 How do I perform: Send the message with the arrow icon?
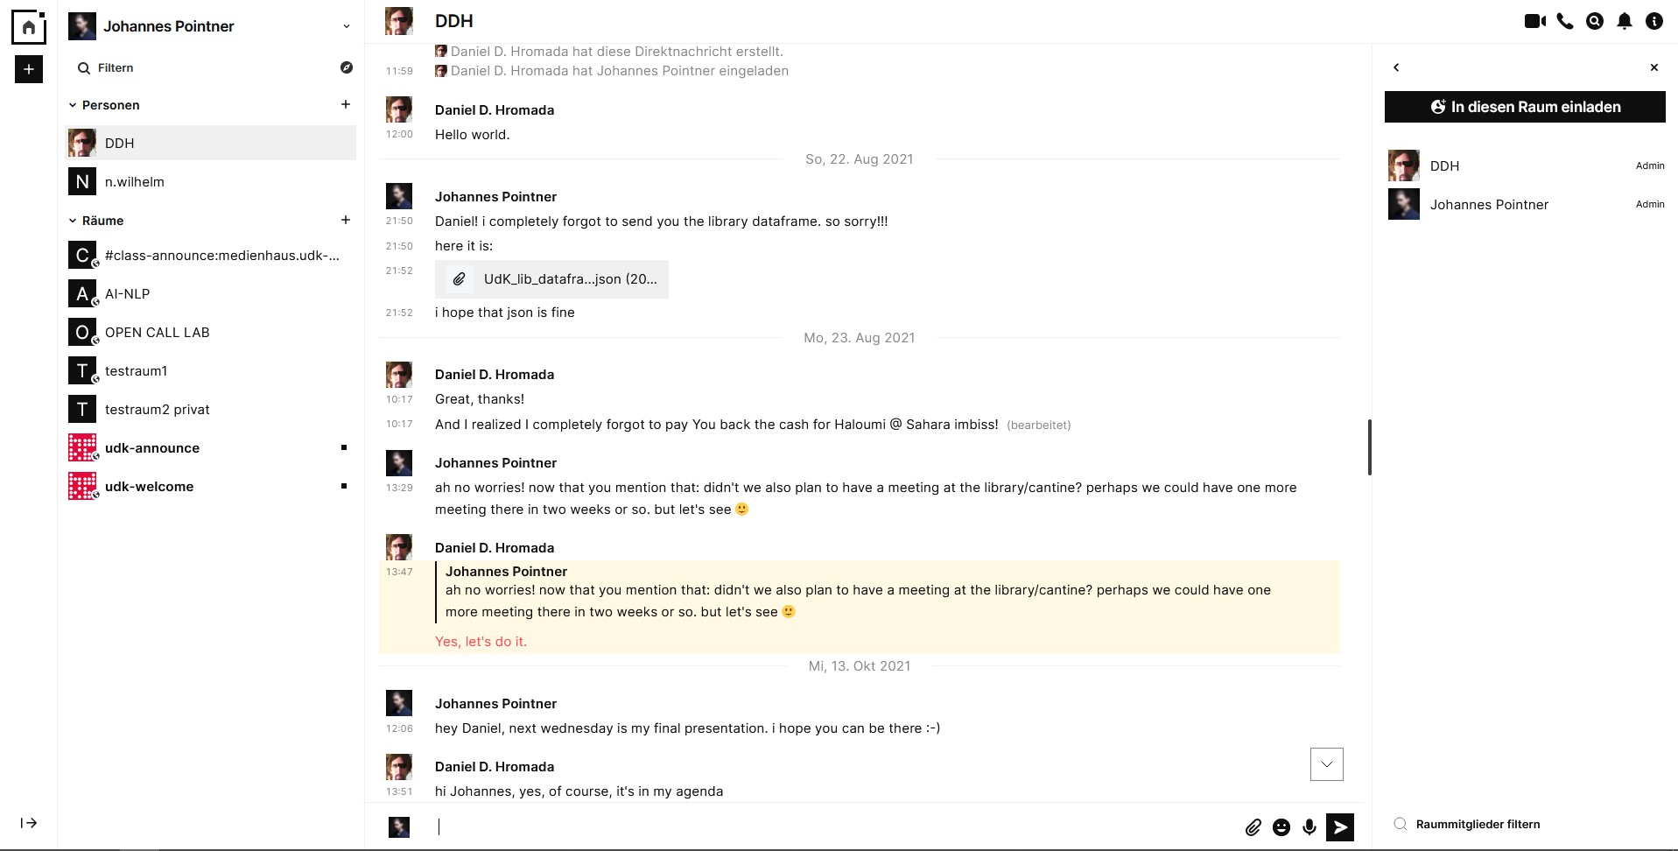[x=1340, y=827]
